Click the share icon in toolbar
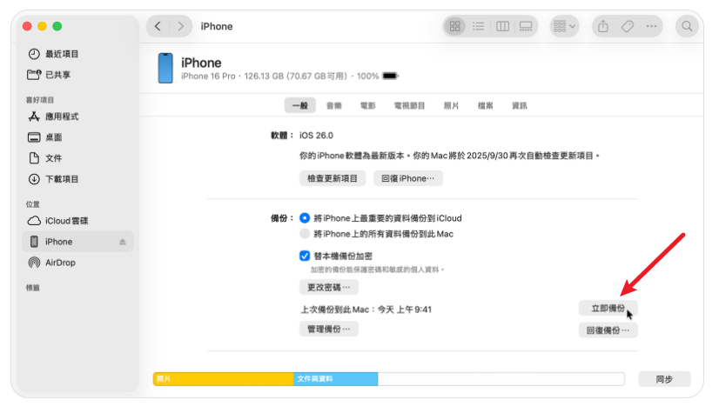 pos(603,26)
